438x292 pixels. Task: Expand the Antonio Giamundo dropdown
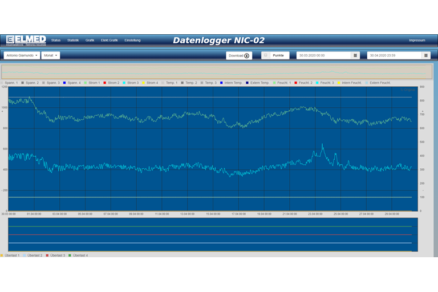pos(22,55)
